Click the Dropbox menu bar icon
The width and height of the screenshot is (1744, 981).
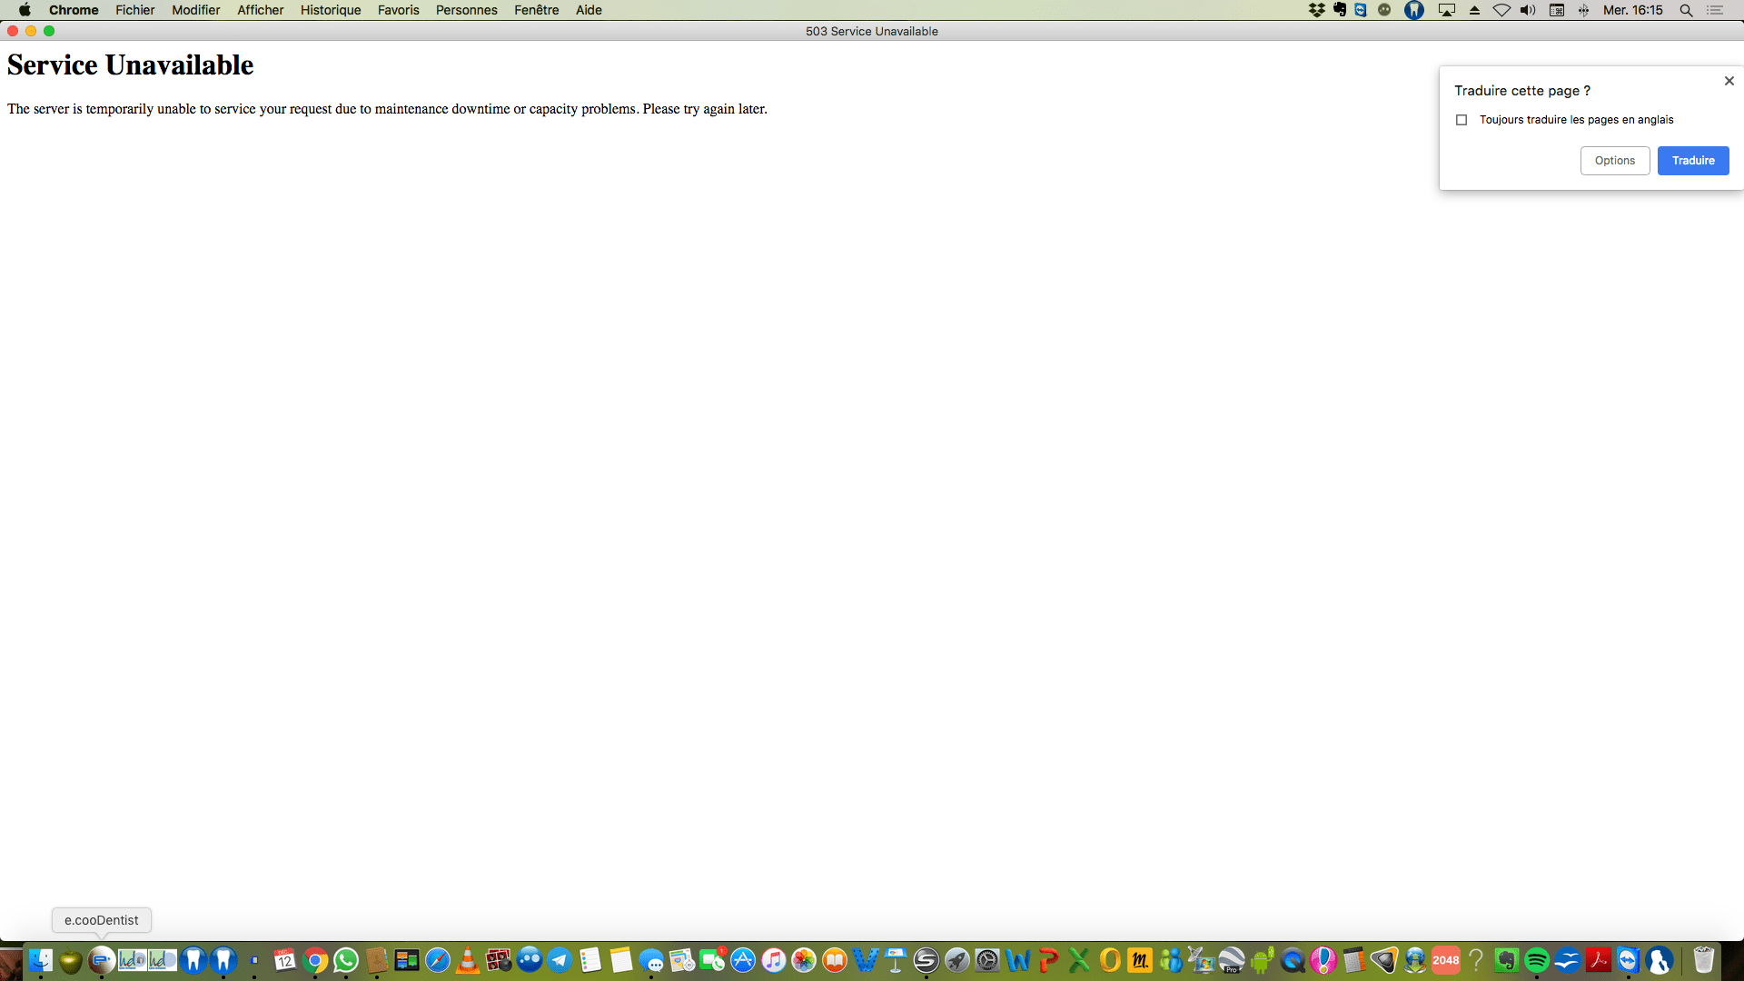click(x=1316, y=10)
